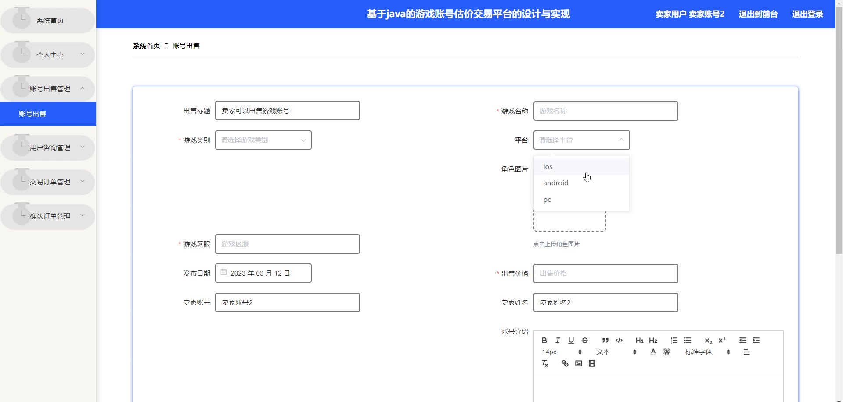
Task: Click the 卖家姓名 input field
Action: click(x=606, y=302)
